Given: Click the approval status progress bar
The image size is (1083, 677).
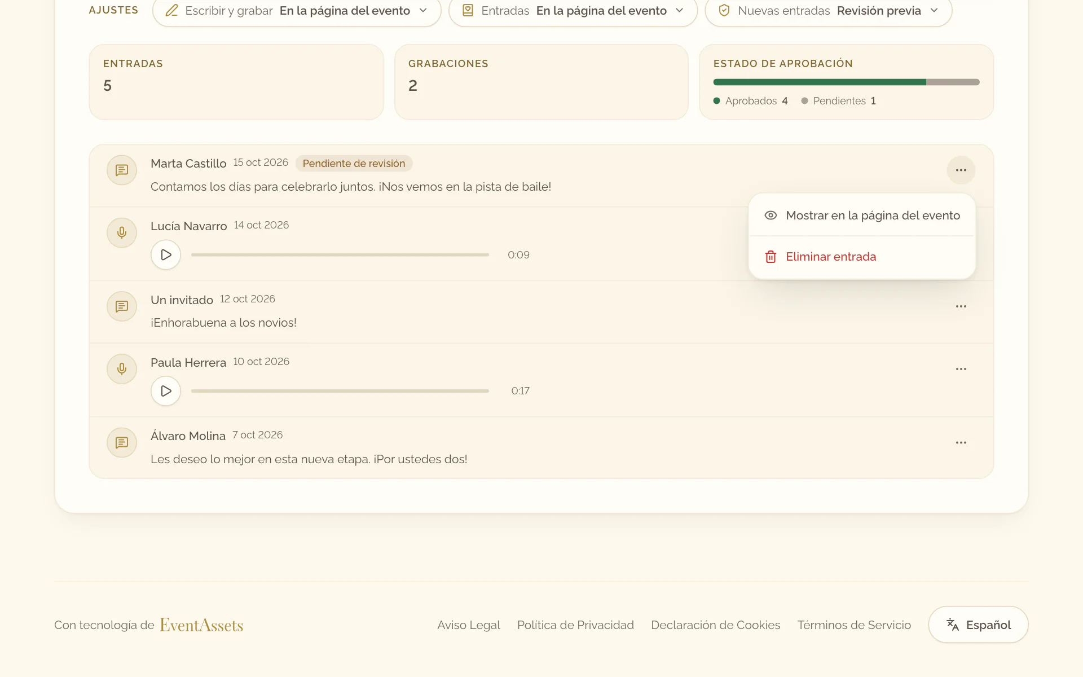Looking at the screenshot, I should point(846,82).
